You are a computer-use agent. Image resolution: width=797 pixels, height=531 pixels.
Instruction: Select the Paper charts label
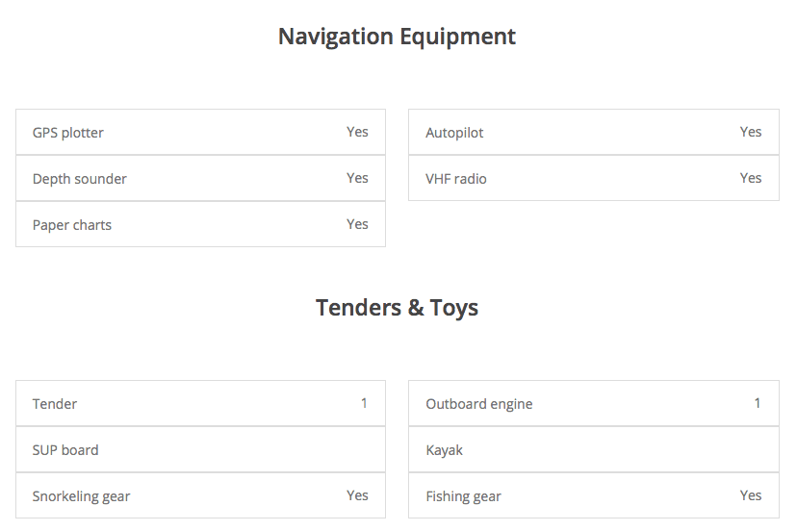[x=72, y=225]
